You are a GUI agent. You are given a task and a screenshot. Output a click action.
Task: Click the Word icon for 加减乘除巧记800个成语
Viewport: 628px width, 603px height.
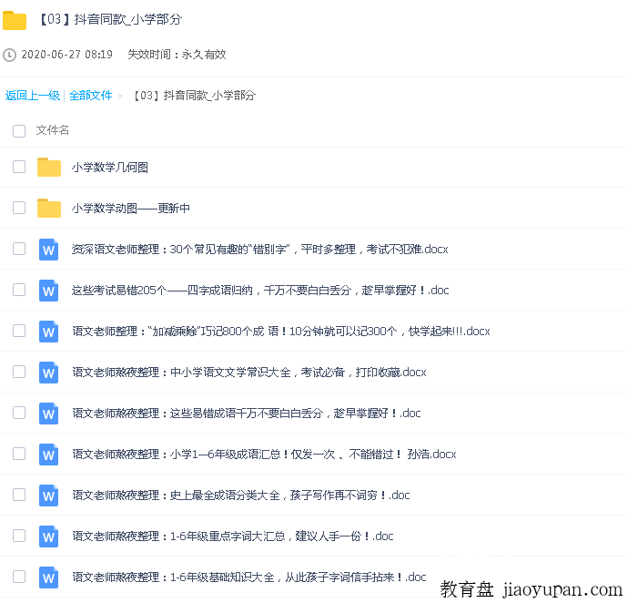pyautogui.click(x=48, y=332)
